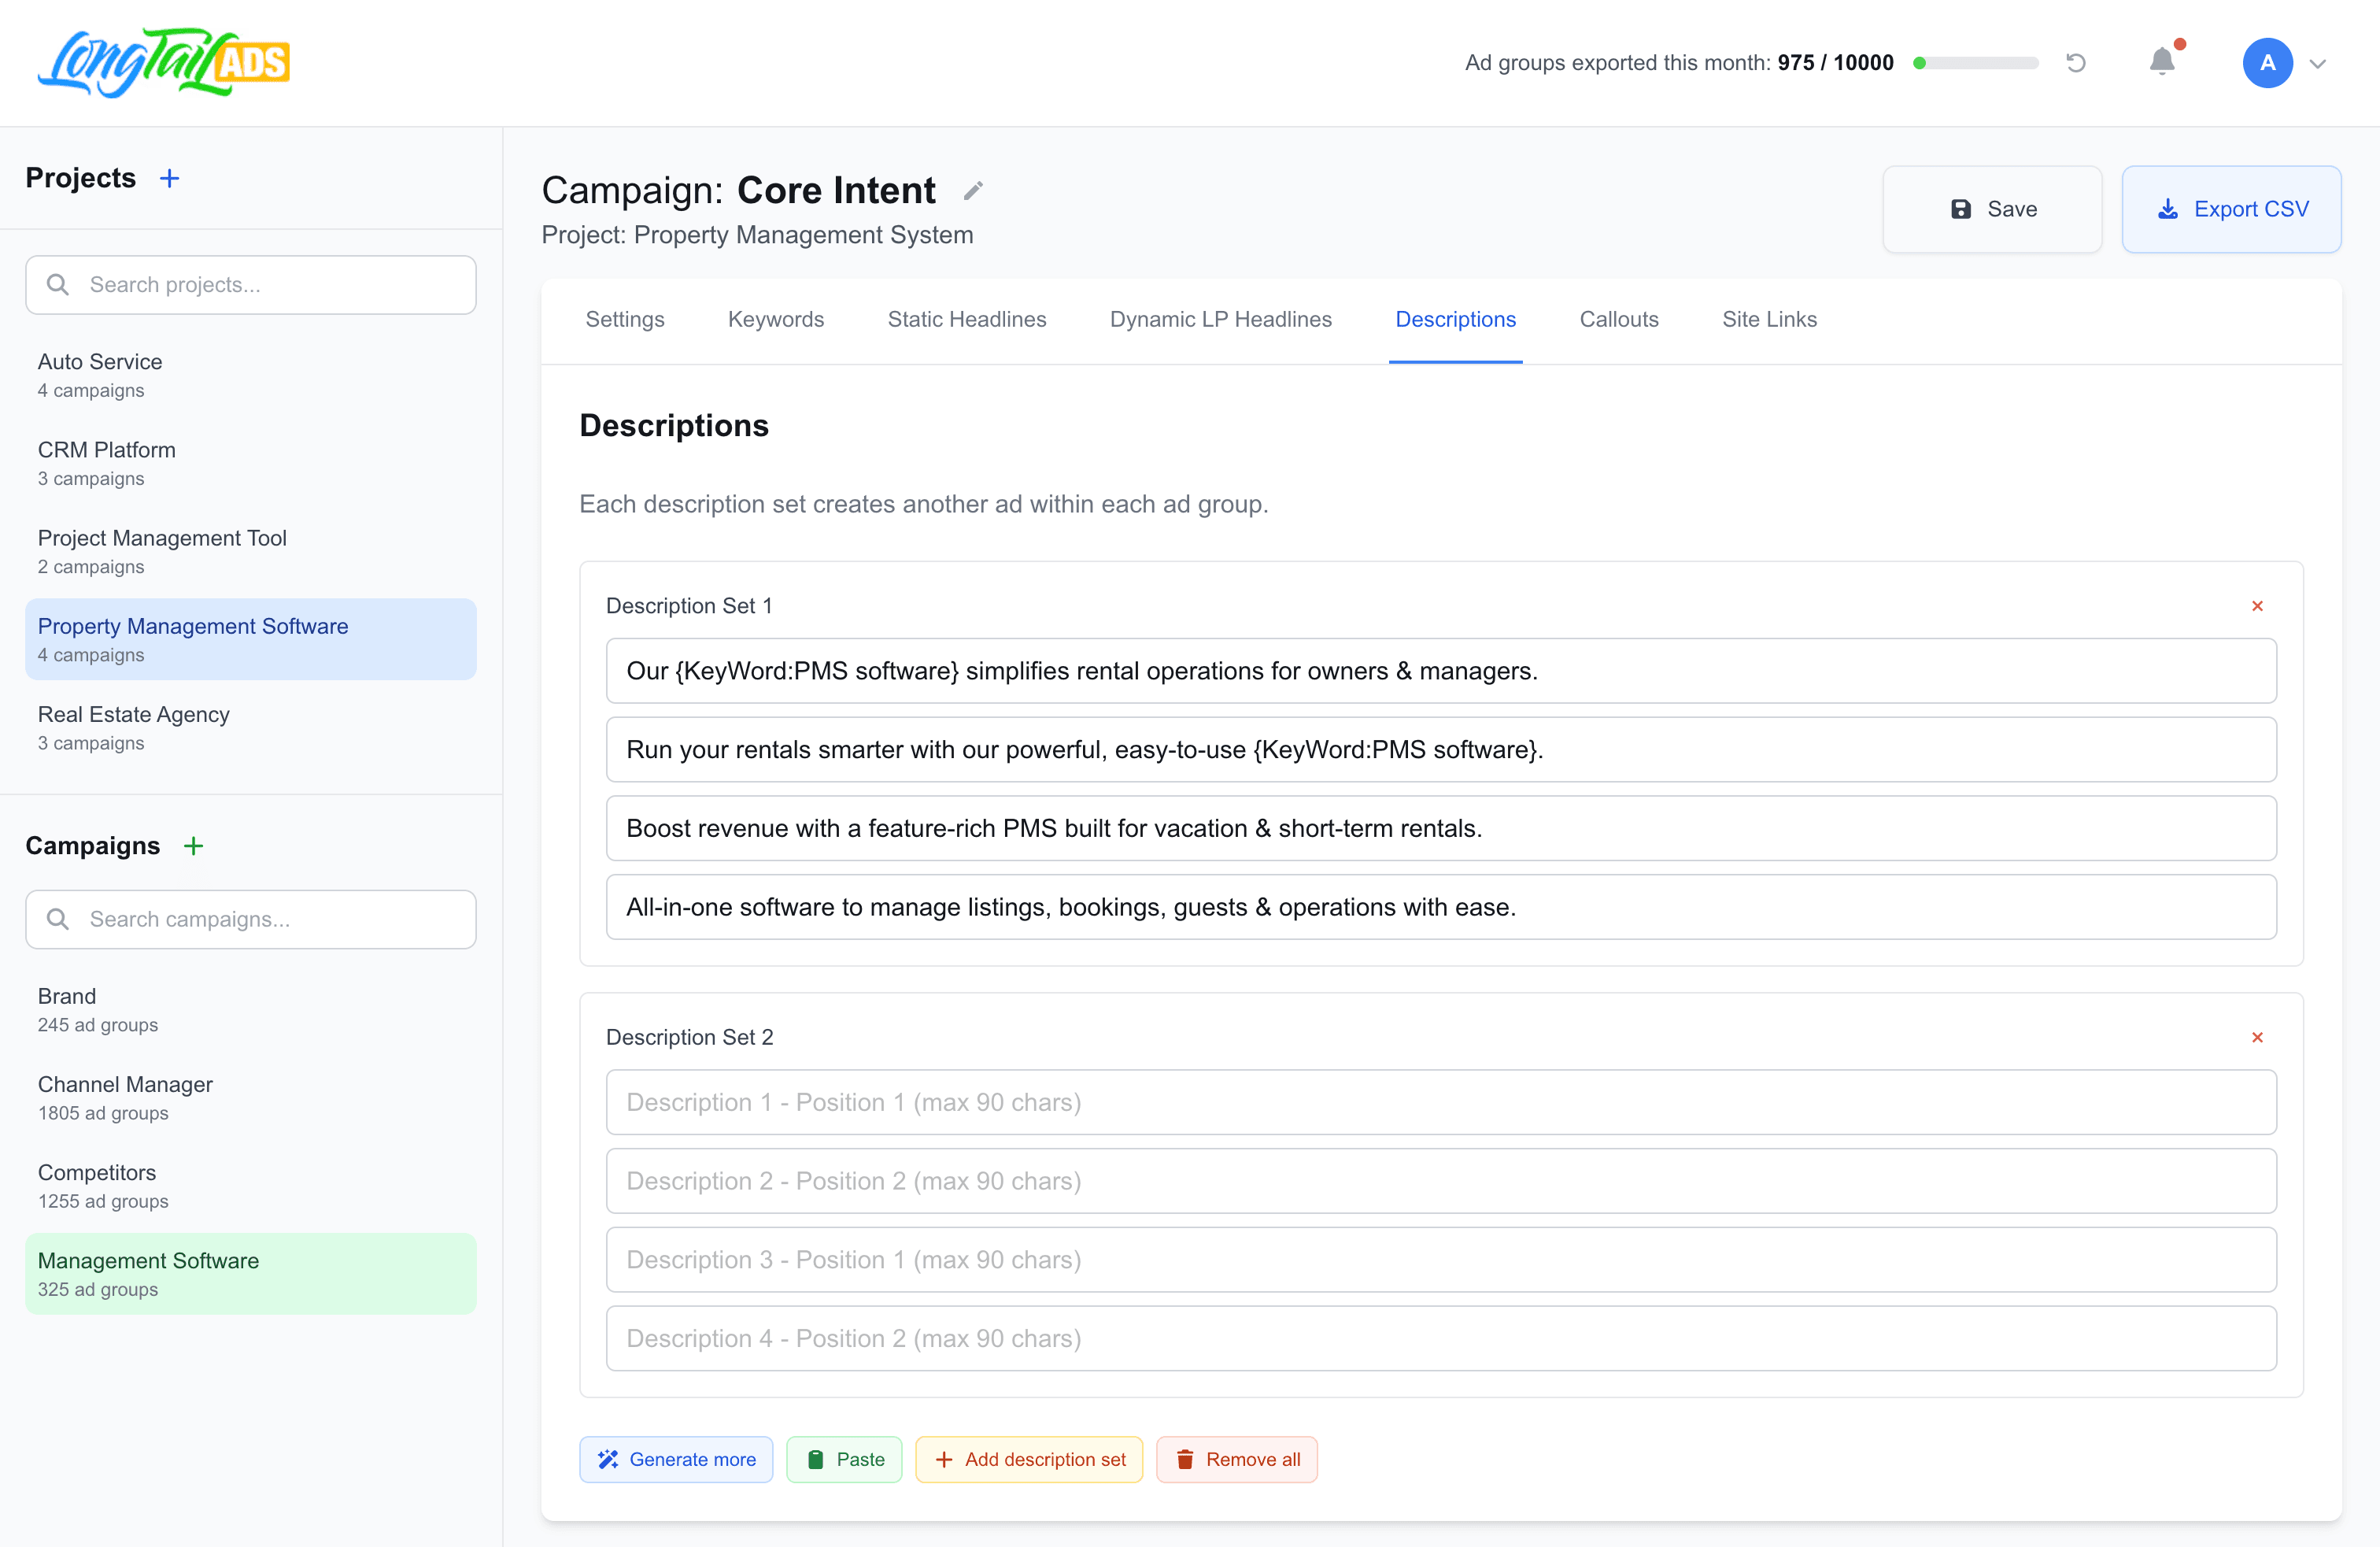The width and height of the screenshot is (2380, 1547).
Task: Edit description 'Run your rentals smarter'
Action: pyautogui.click(x=1441, y=750)
